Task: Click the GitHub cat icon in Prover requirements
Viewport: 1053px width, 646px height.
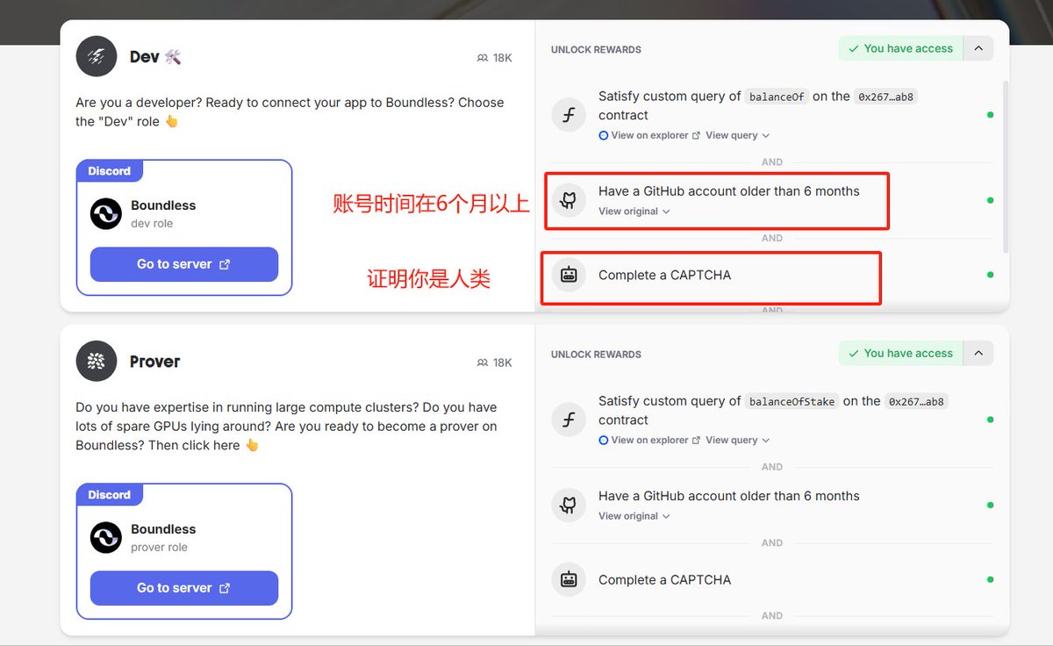Action: pos(569,505)
